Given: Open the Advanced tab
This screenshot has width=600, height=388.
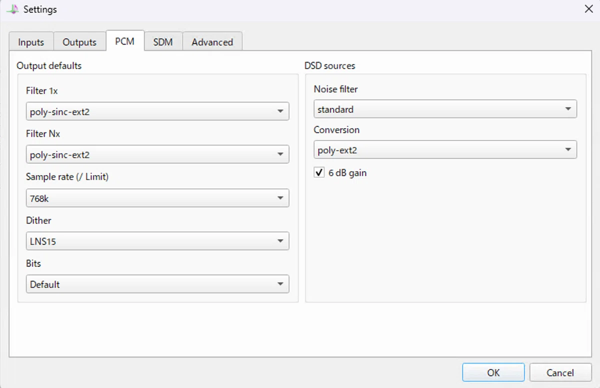Looking at the screenshot, I should (x=212, y=42).
